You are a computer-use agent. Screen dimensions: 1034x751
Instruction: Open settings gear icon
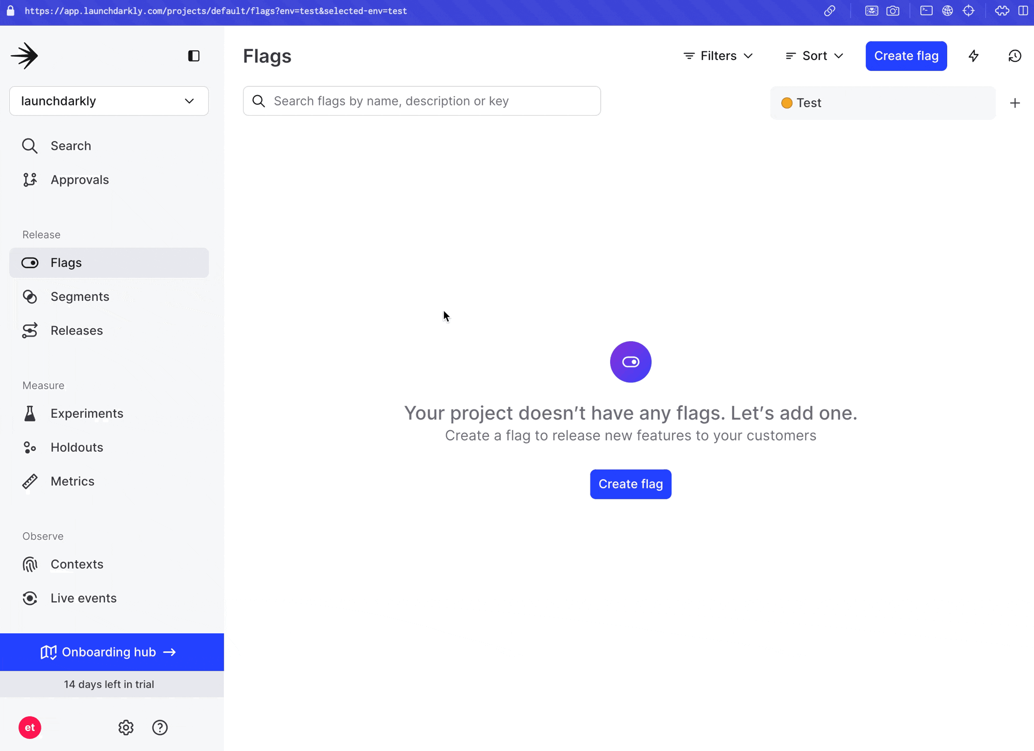(126, 728)
